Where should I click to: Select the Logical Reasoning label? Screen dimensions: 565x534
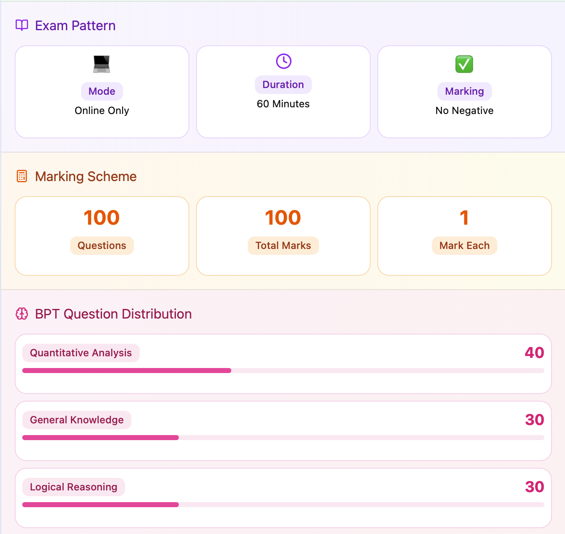pyautogui.click(x=74, y=487)
